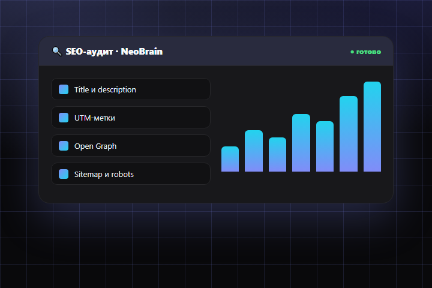Click the SEO-аудит · NeoBrain title
The width and height of the screenshot is (432, 288).
pos(114,52)
